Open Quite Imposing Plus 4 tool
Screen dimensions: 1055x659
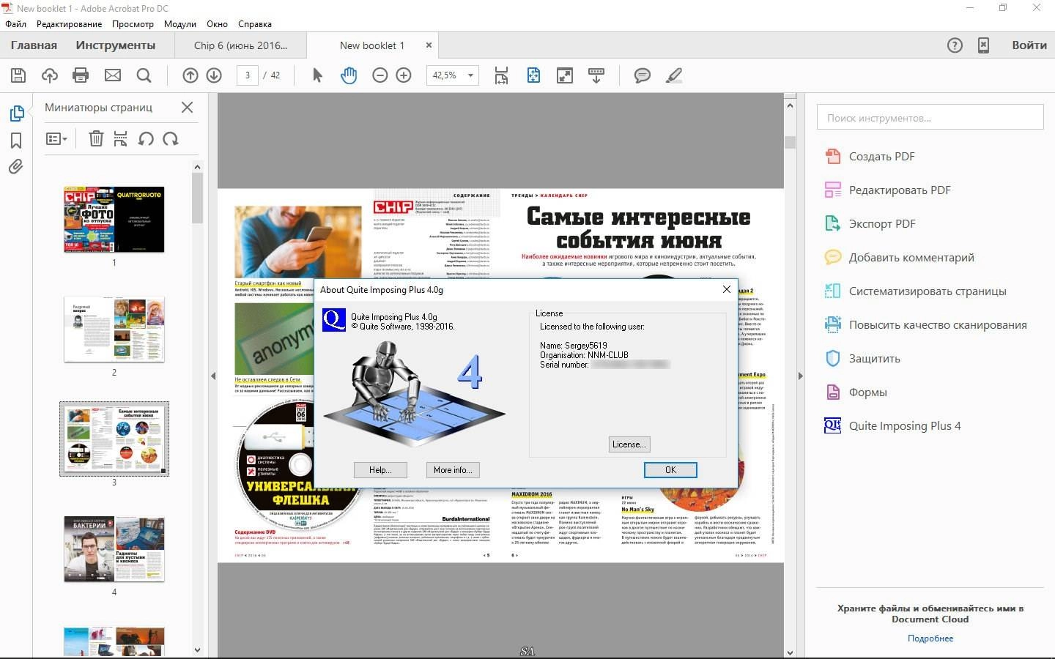pyautogui.click(x=892, y=426)
